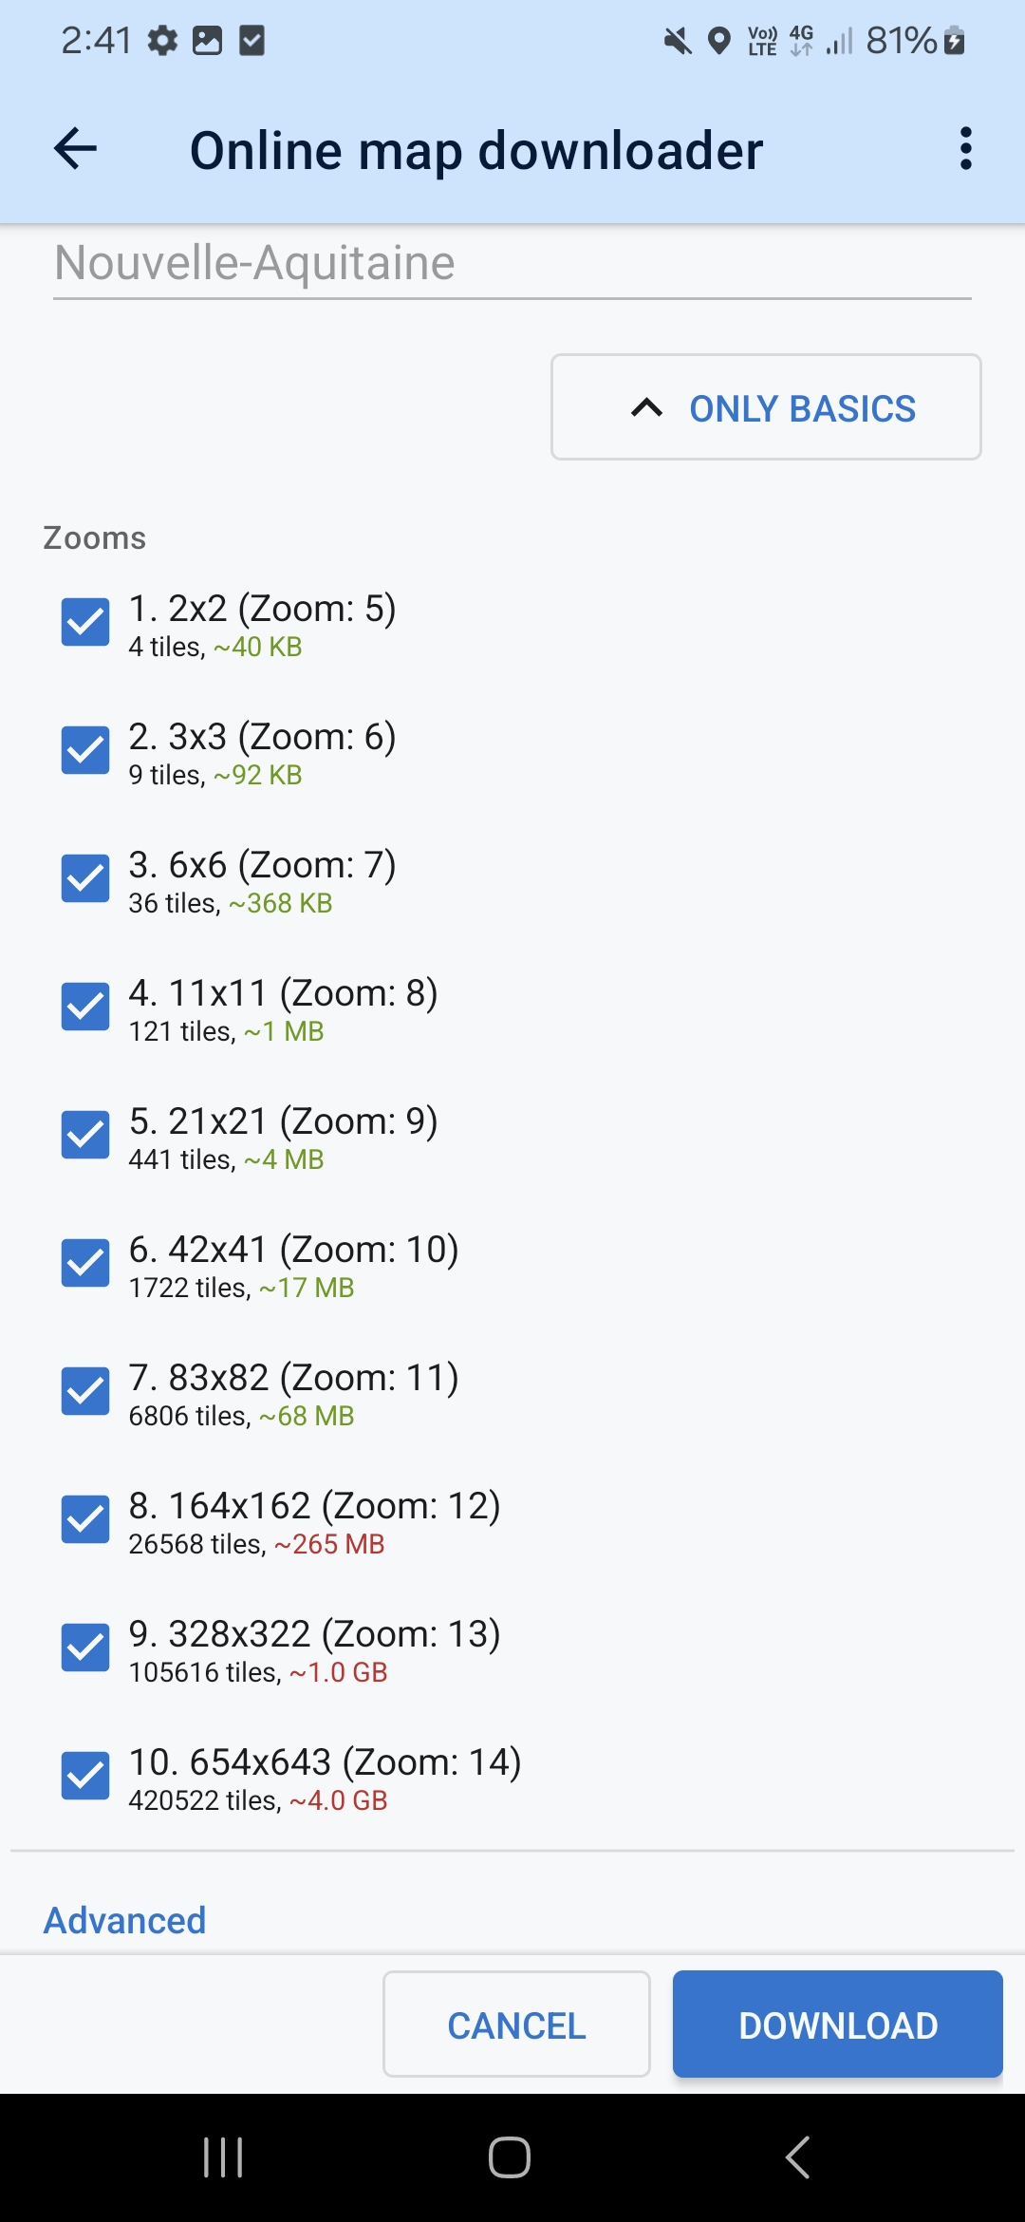
Task: Tap the settings gear status icon
Action: coord(162,41)
